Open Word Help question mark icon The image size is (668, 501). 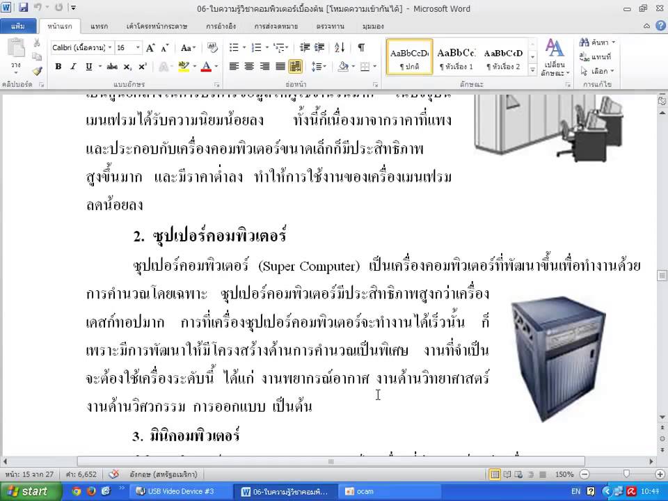tap(660, 26)
